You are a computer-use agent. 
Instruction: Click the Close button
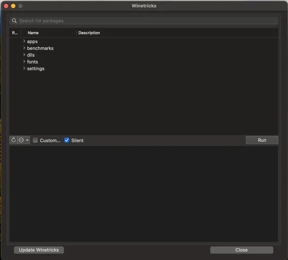(242, 250)
